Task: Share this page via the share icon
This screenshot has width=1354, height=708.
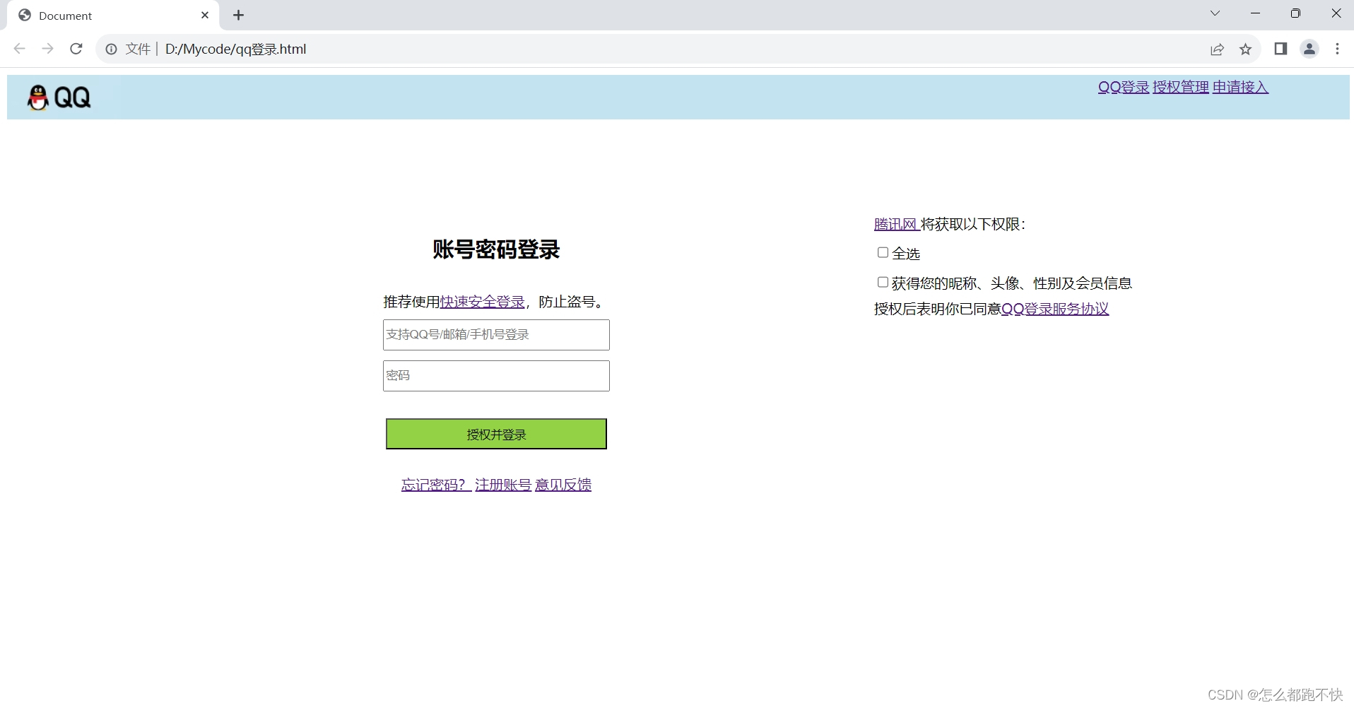Action: pos(1217,49)
